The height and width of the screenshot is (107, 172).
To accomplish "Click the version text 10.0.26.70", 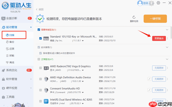I will pyautogui.click(x=15, y=12).
